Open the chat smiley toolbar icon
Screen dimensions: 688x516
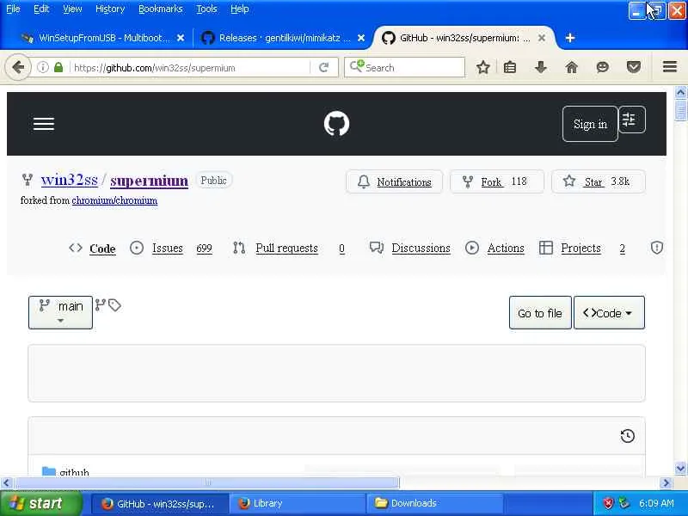(x=603, y=67)
